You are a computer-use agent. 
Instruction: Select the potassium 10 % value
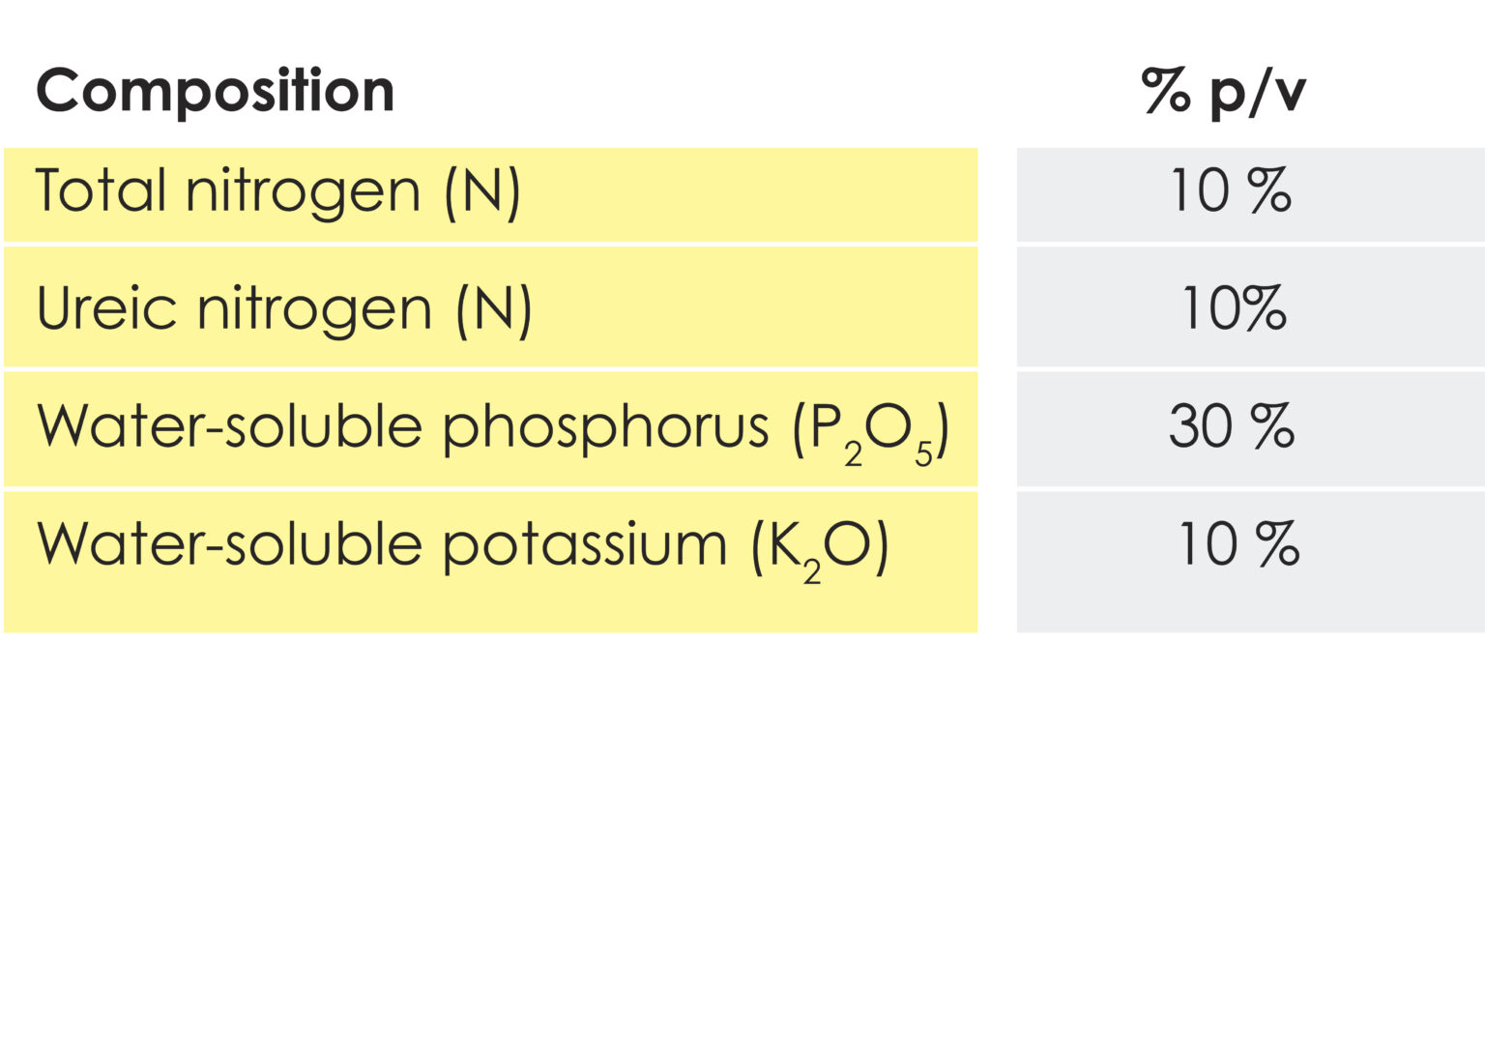(1237, 544)
